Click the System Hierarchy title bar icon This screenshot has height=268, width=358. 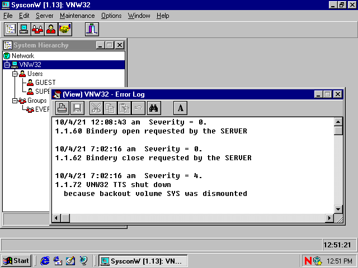pyautogui.click(x=8, y=45)
